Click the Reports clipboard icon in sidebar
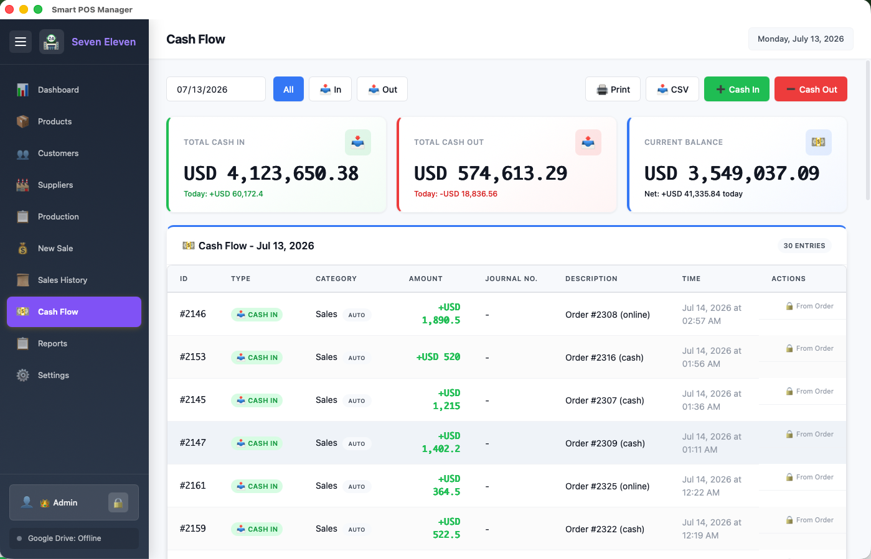871x559 pixels. (23, 343)
